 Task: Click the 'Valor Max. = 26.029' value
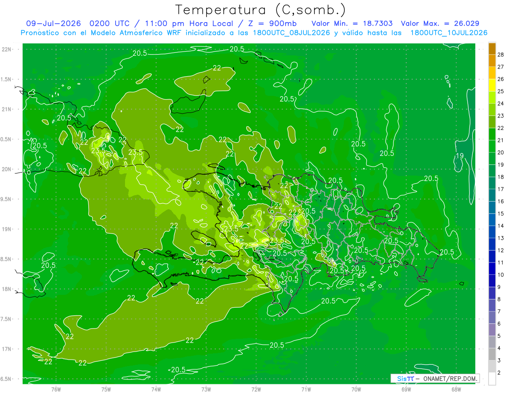440,23
